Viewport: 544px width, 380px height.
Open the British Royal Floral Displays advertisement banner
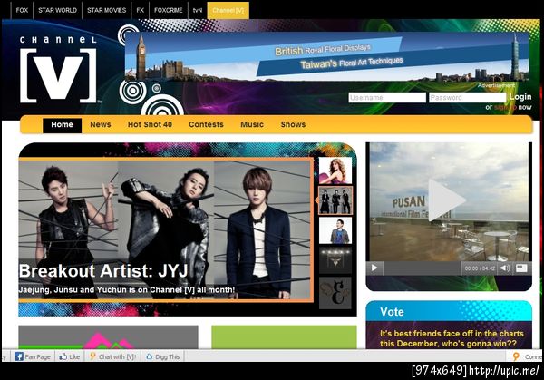click(x=326, y=56)
